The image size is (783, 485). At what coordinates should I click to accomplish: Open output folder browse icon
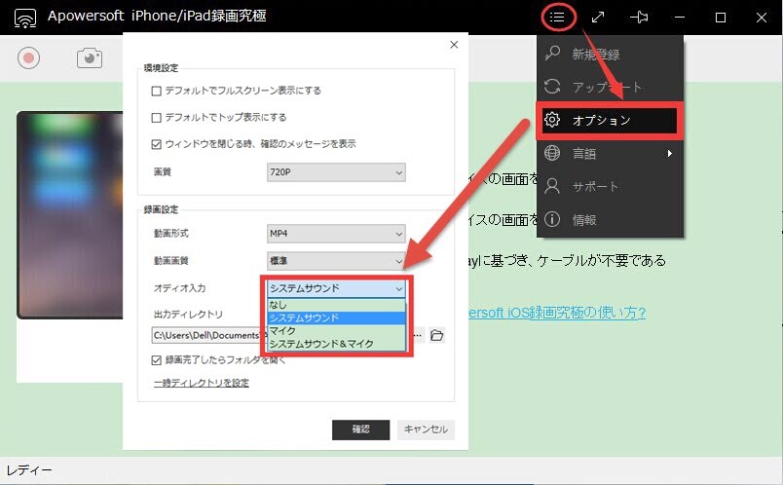pos(437,336)
